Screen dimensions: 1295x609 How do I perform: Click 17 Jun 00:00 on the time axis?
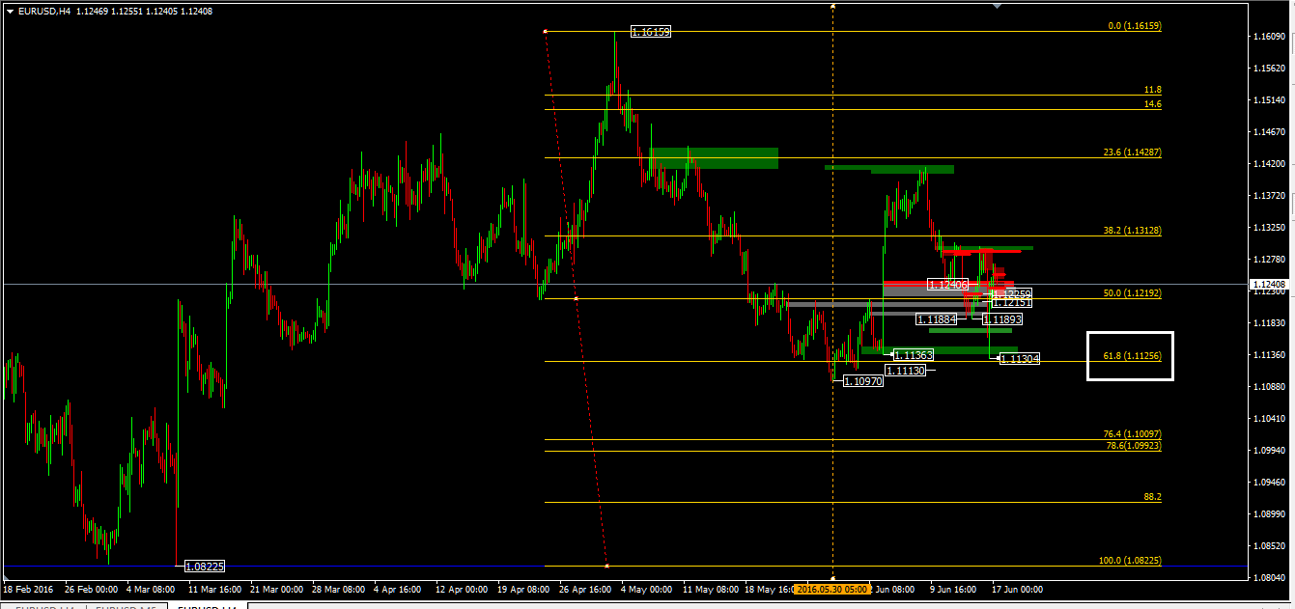tap(1017, 589)
